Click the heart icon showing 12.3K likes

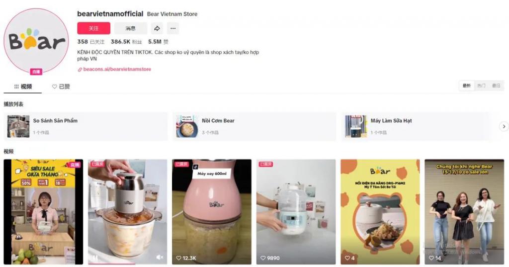click(x=178, y=258)
